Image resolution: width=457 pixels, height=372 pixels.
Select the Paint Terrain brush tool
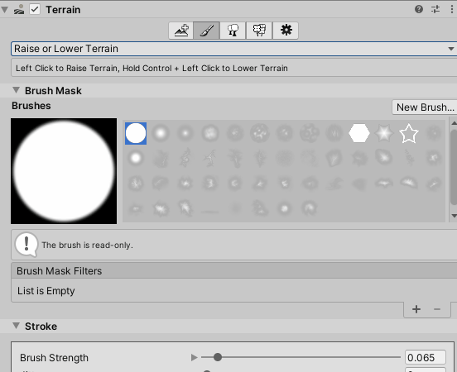(x=207, y=31)
